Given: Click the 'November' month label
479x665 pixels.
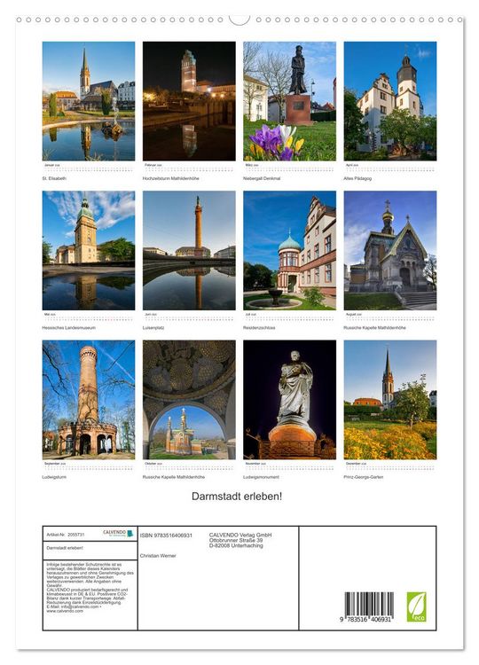Looking at the screenshot, I should [255, 464].
